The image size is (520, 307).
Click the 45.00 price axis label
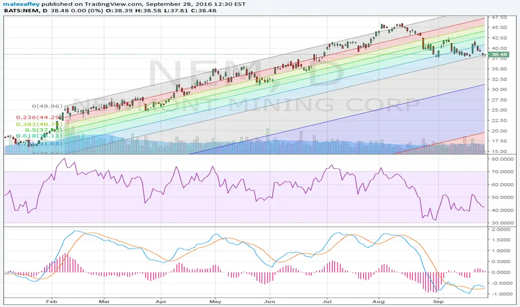pyautogui.click(x=499, y=27)
